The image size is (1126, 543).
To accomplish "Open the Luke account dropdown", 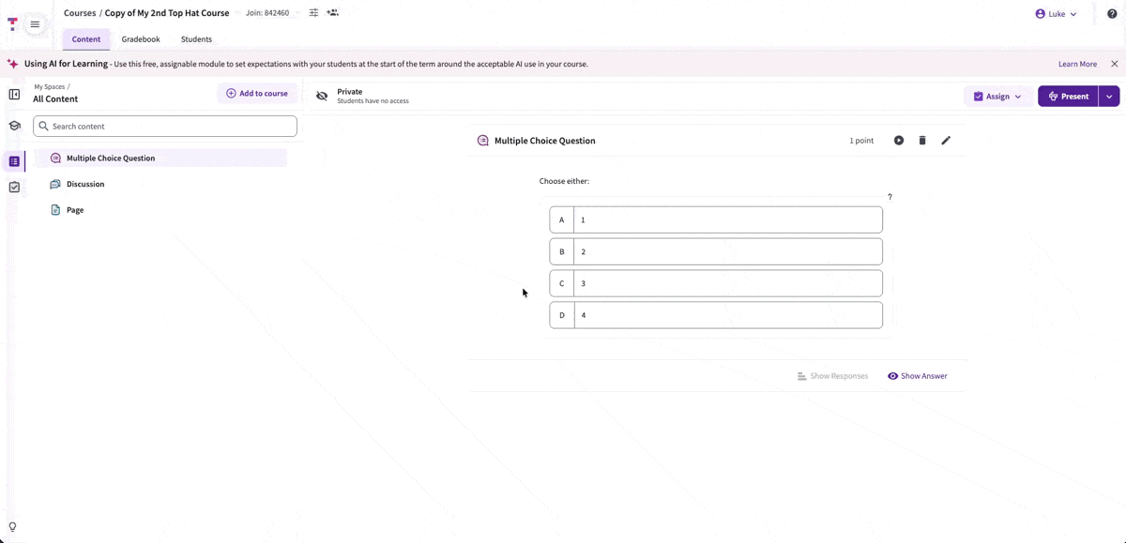I will [x=1057, y=13].
